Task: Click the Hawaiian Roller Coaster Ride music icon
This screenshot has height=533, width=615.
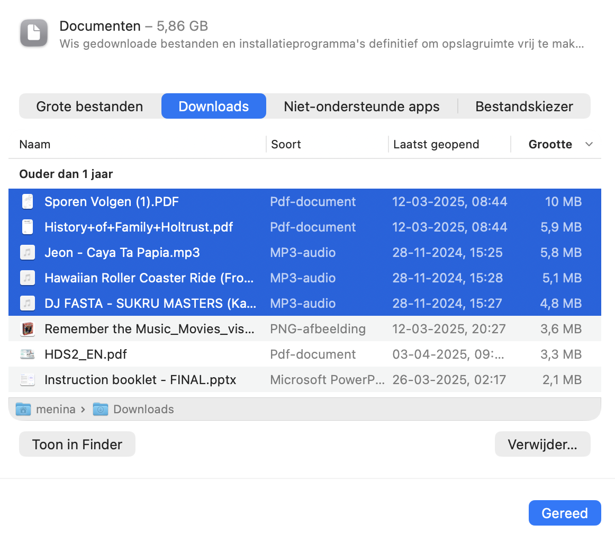Action: coord(27,278)
